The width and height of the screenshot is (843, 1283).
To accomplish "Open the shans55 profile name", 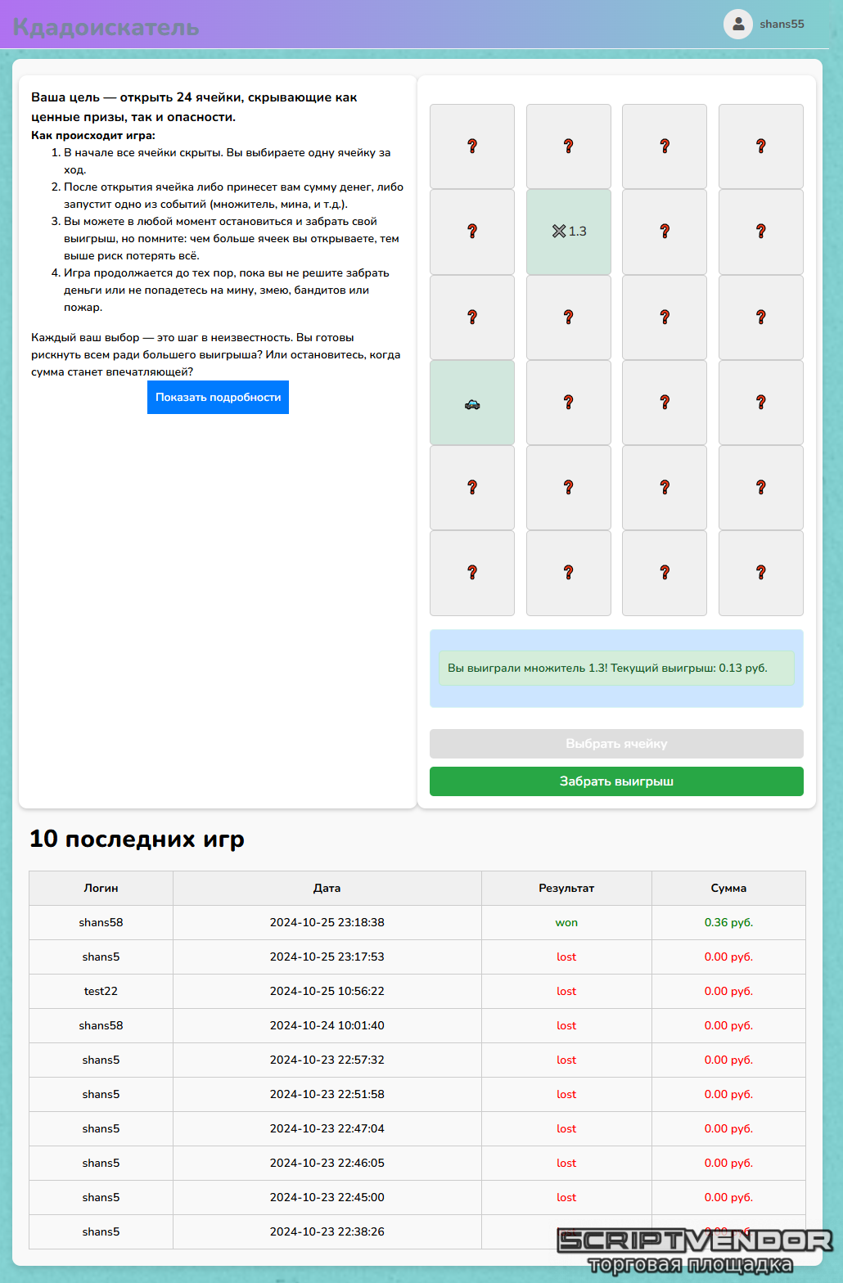I will (782, 25).
